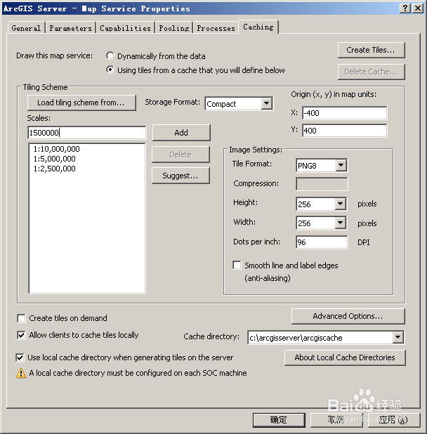
Task: Click the Delete Cache button
Action: click(371, 72)
